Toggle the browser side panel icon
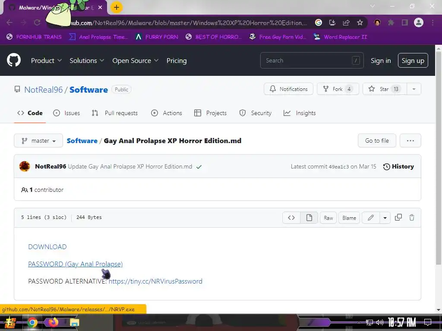Screen dimensions: 442x331 405,22
